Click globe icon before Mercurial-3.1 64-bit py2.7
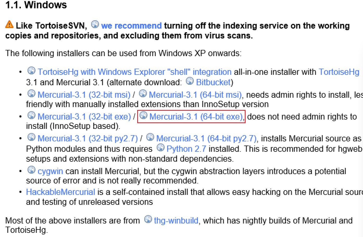This screenshot has height=237, width=363. tap(150, 137)
